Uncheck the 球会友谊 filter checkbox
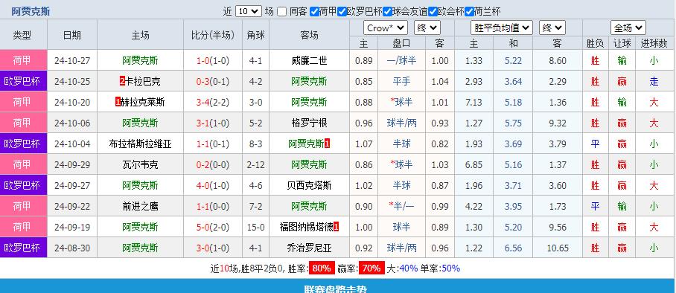The height and width of the screenshot is (293, 676). point(388,12)
